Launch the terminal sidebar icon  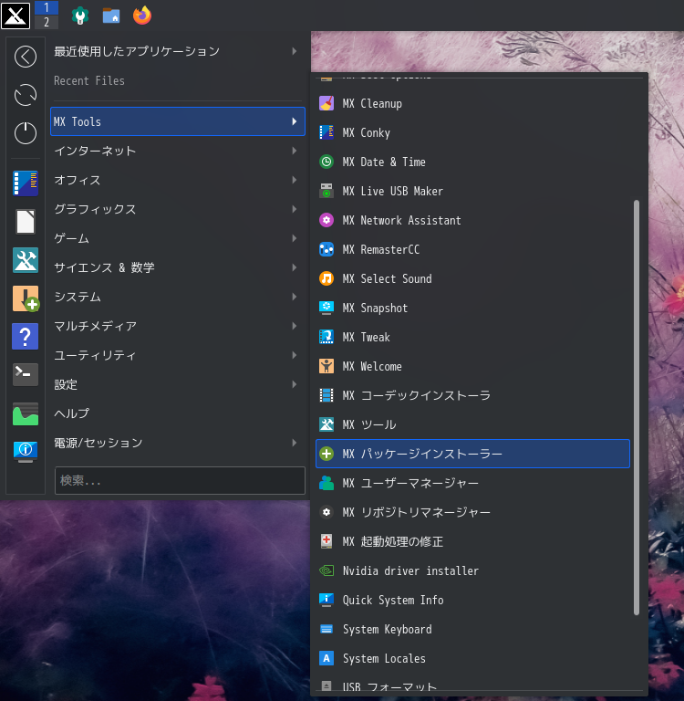coord(26,374)
